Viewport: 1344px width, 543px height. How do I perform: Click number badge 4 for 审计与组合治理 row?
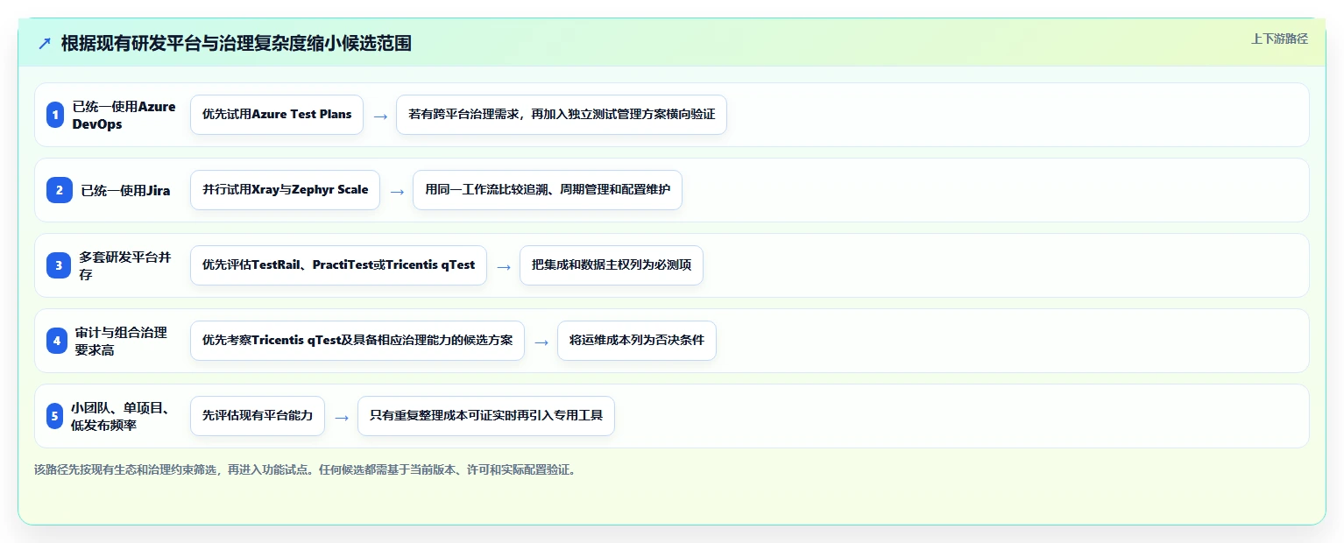point(57,341)
